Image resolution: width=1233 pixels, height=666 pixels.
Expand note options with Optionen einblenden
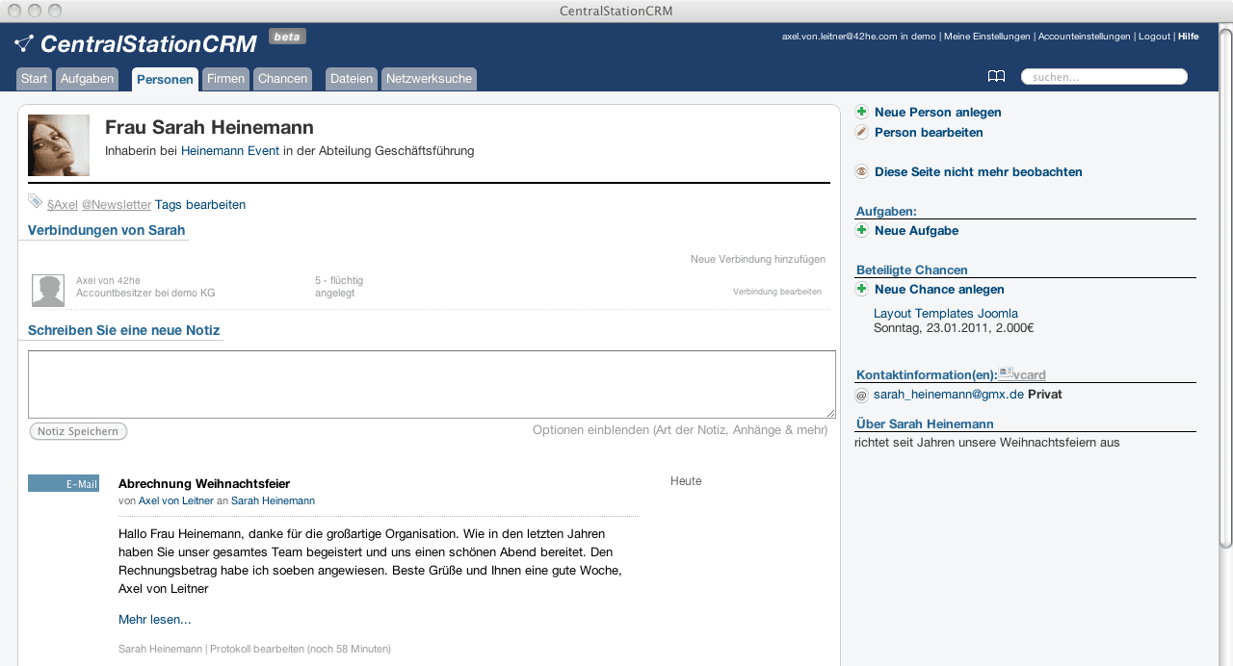pos(679,430)
